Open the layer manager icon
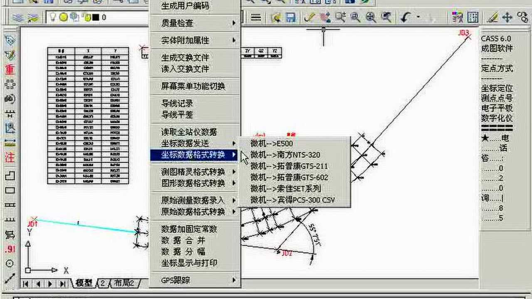 tap(17, 17)
